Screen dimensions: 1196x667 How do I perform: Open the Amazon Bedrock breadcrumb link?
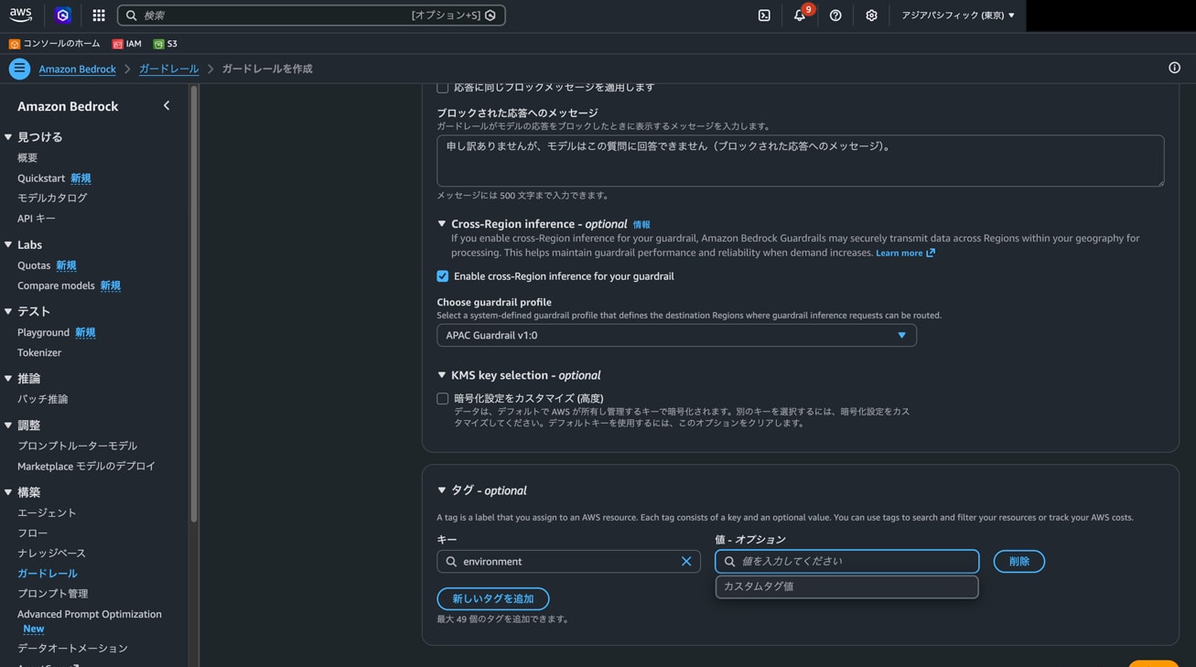[77, 69]
